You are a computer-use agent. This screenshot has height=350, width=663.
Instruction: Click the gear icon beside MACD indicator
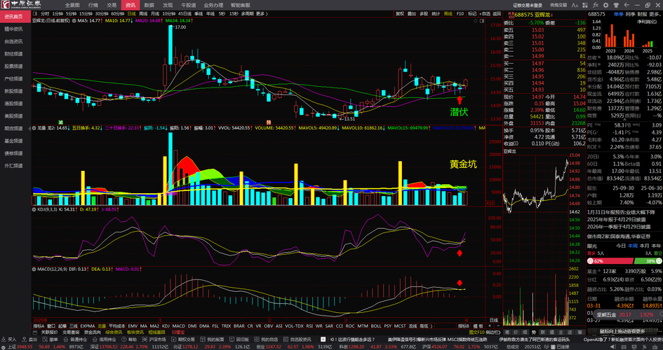click(x=34, y=269)
